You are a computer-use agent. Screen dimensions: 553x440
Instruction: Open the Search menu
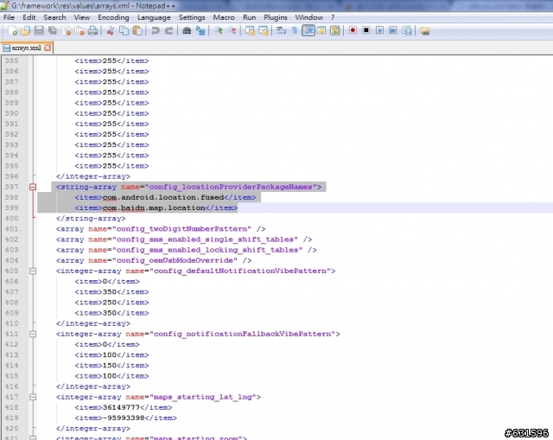(54, 17)
